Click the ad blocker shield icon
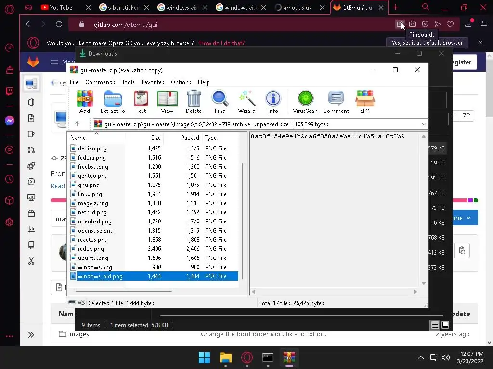This screenshot has height=369, width=493. pyautogui.click(x=425, y=24)
